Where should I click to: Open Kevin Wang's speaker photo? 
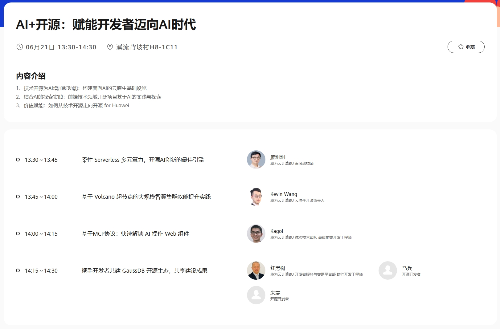click(x=256, y=197)
